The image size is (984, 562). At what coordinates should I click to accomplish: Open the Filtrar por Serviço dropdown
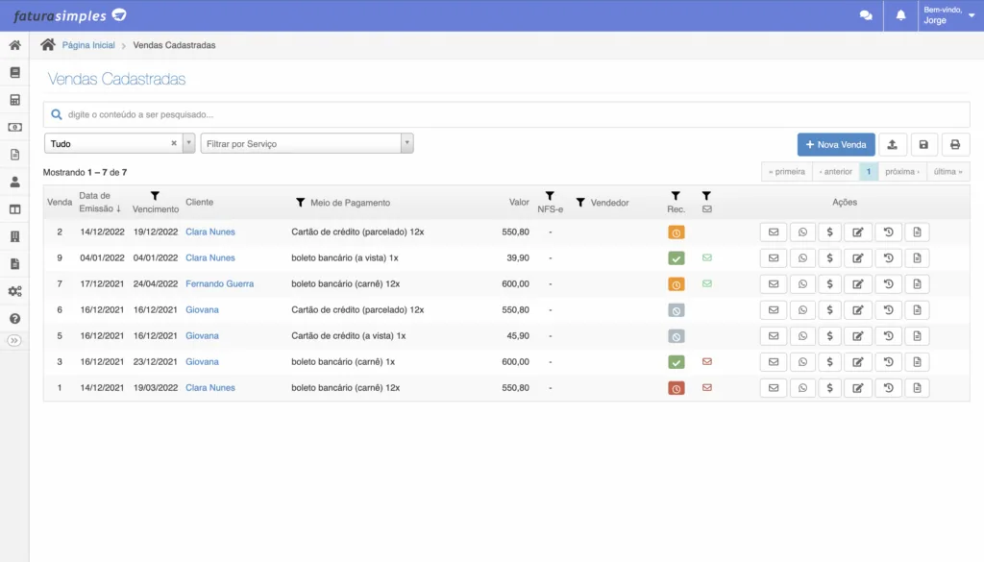point(307,143)
